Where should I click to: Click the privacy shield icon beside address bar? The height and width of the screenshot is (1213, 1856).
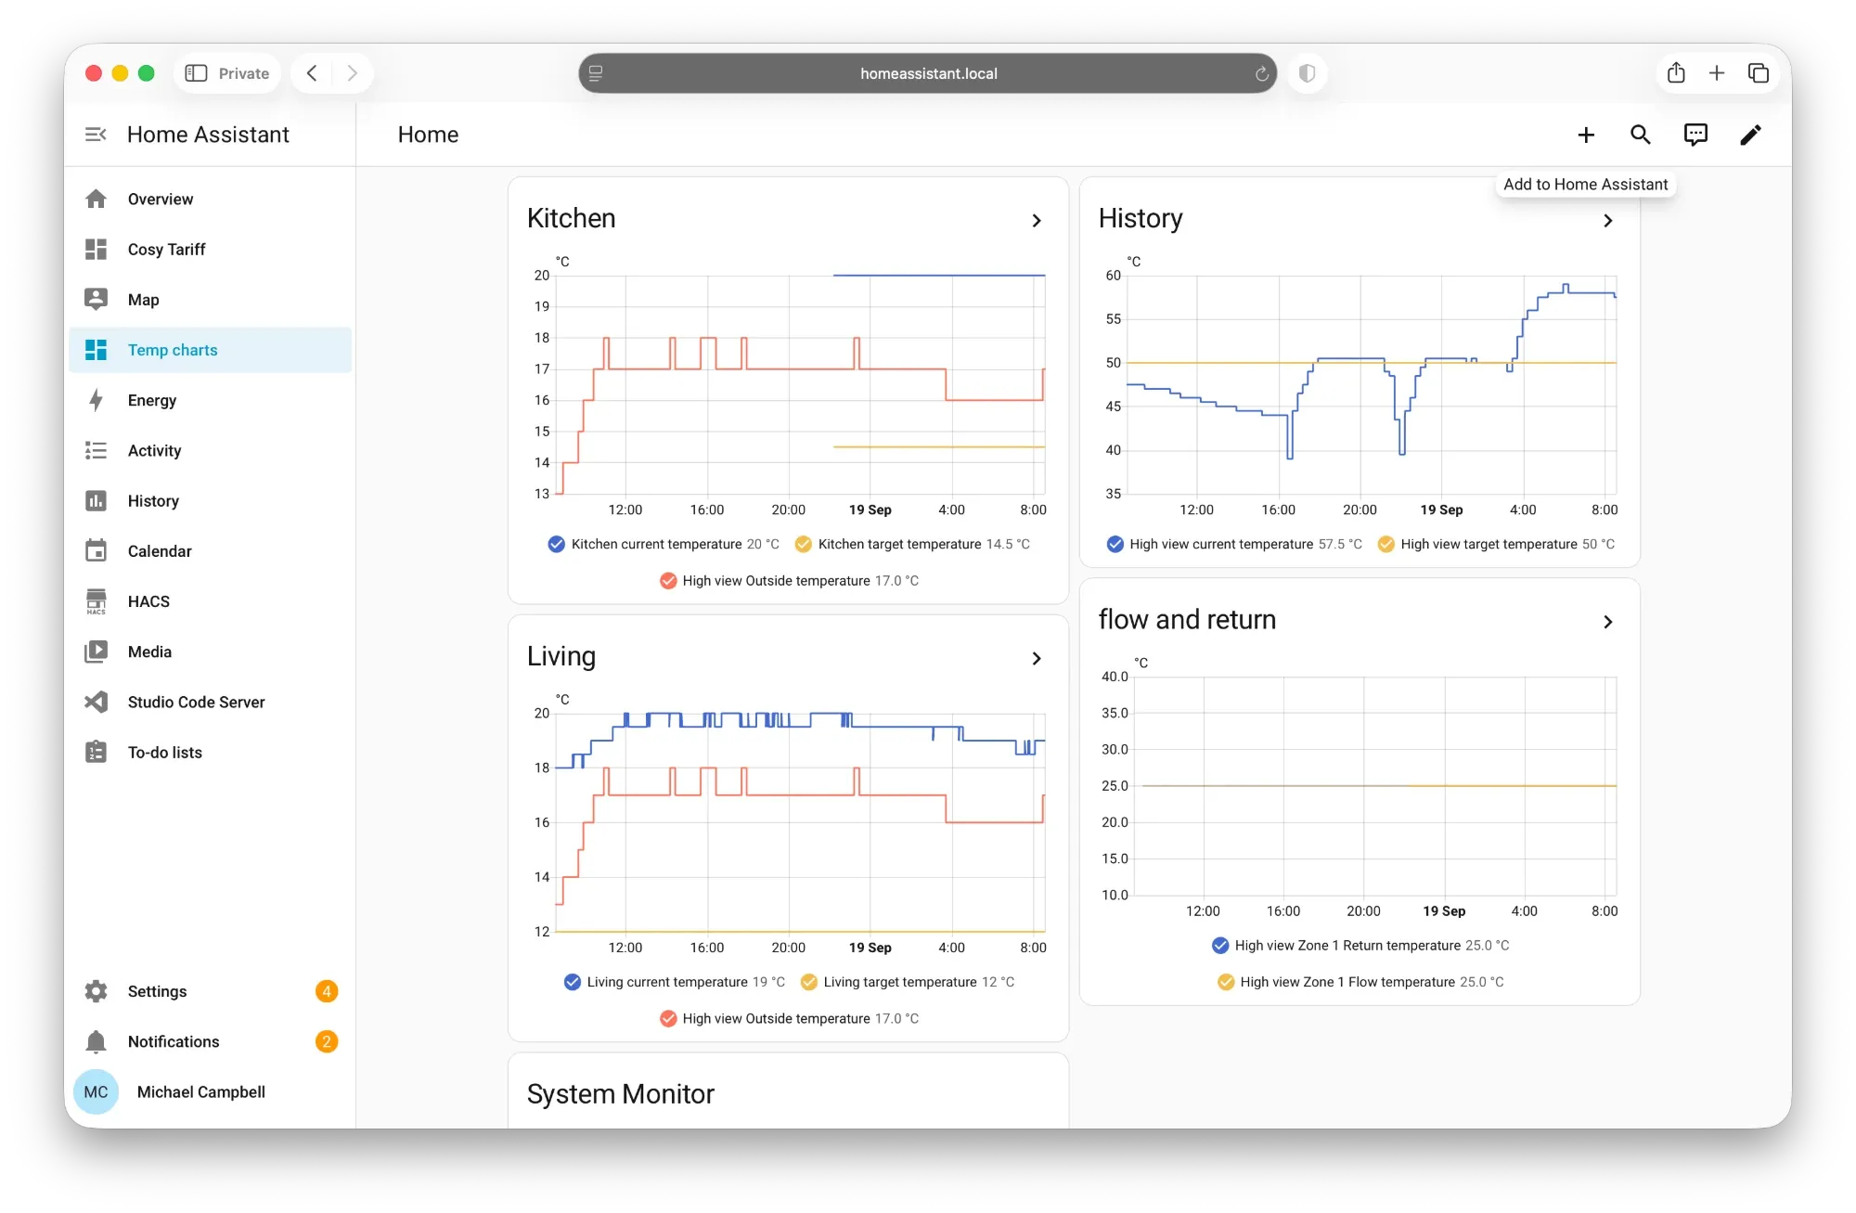(1307, 73)
